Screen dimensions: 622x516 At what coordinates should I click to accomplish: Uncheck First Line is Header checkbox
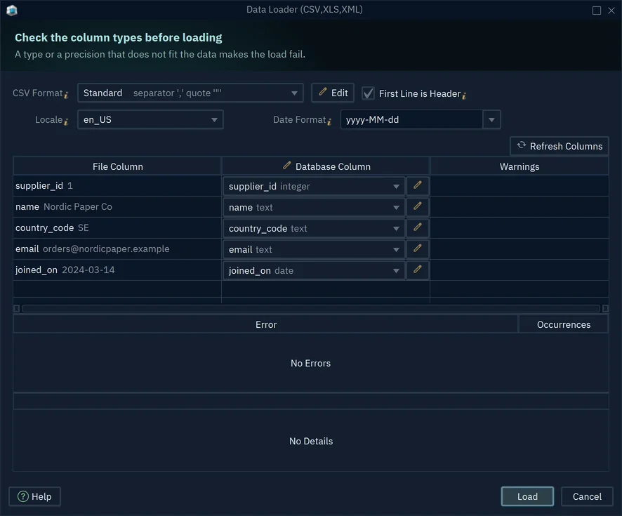pyautogui.click(x=368, y=93)
